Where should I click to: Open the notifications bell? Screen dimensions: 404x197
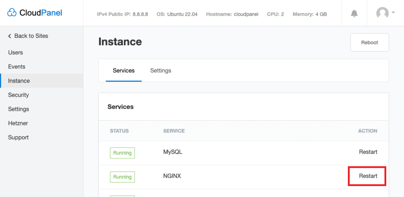pyautogui.click(x=354, y=13)
